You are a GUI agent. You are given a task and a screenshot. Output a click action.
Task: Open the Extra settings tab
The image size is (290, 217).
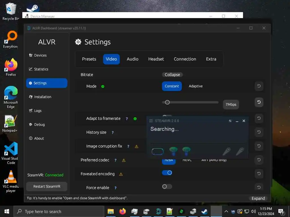211,59
